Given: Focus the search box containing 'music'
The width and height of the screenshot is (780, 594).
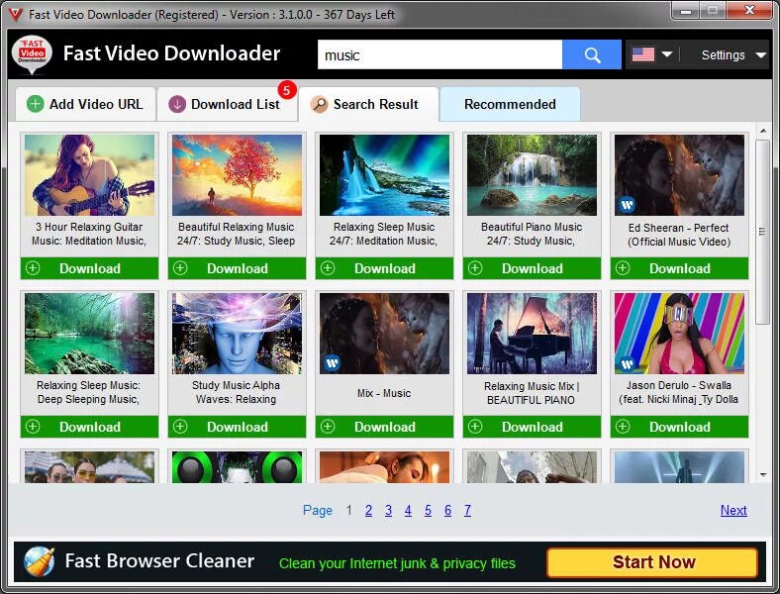Looking at the screenshot, I should pos(439,54).
